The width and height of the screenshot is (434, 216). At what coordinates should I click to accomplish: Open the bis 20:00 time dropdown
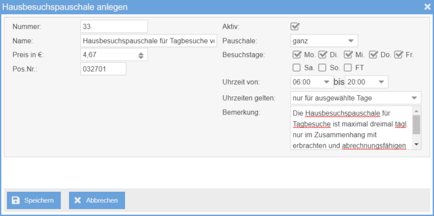tap(367, 82)
